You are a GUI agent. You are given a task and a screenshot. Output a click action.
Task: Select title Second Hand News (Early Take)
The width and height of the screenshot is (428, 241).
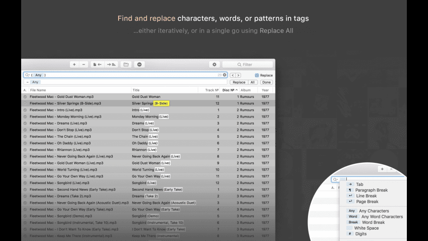[157, 189]
